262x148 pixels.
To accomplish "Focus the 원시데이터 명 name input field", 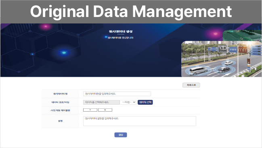I will pyautogui.click(x=117, y=94).
